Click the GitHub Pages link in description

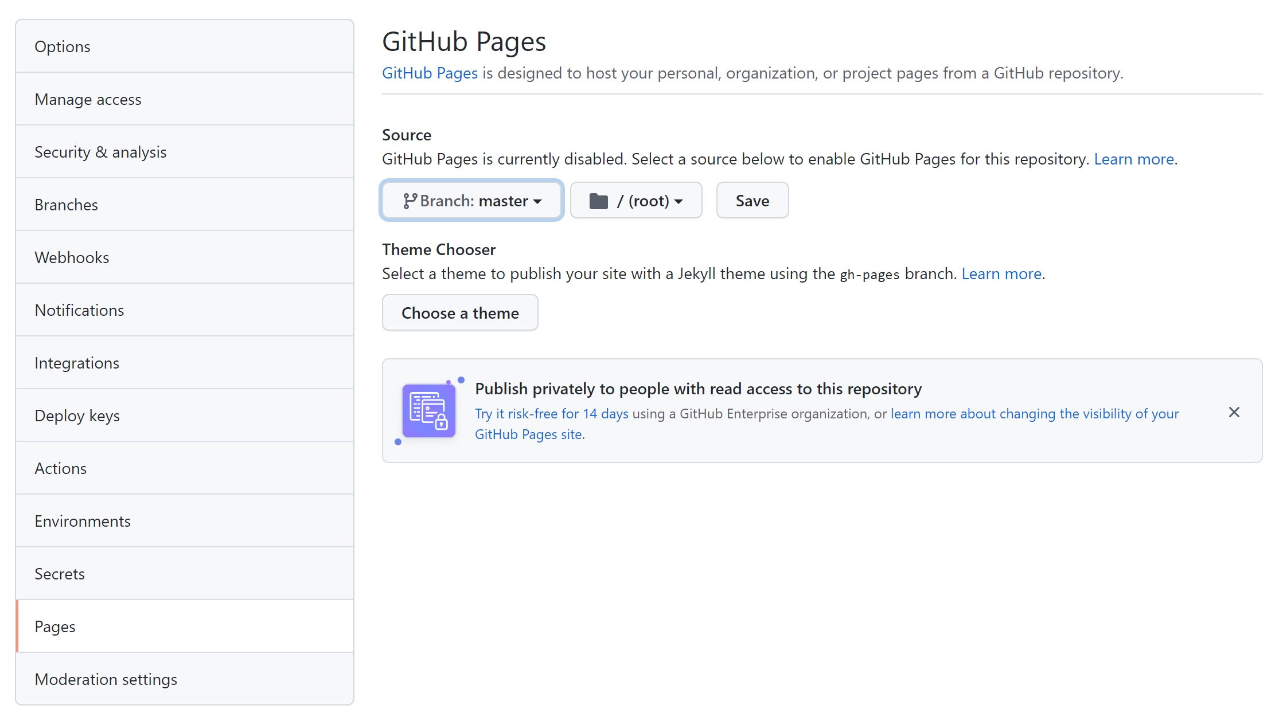click(430, 73)
